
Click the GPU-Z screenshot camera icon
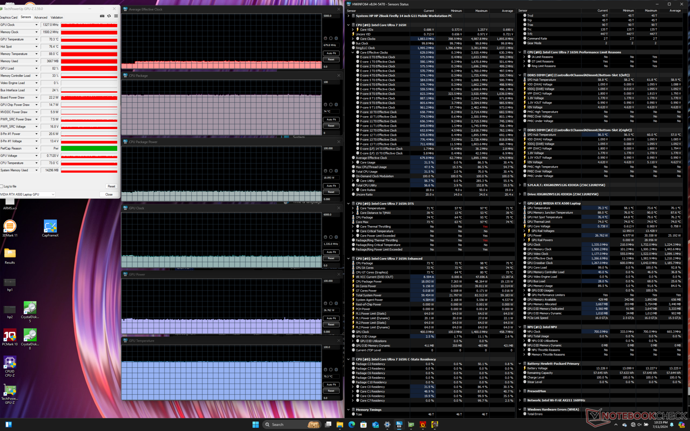point(102,16)
